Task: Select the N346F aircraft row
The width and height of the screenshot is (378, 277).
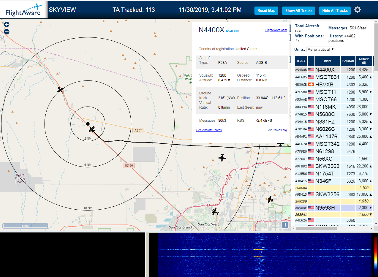Action: [x=333, y=181]
